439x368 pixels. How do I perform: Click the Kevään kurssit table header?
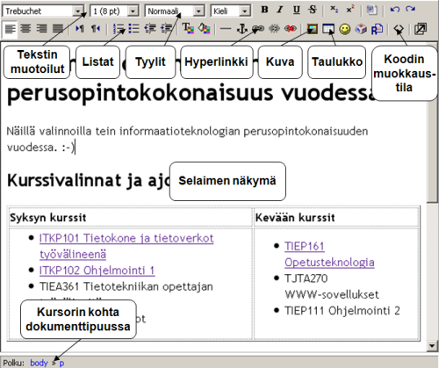(x=295, y=218)
